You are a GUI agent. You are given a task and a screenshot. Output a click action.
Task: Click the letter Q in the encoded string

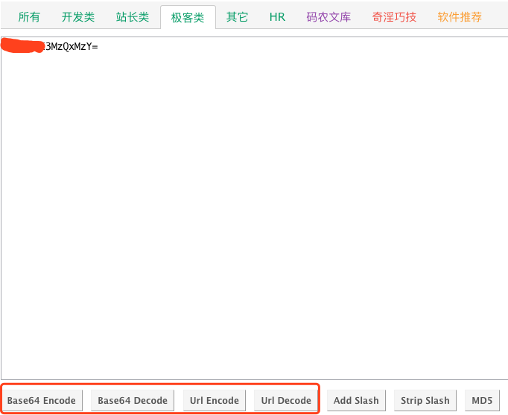point(66,47)
